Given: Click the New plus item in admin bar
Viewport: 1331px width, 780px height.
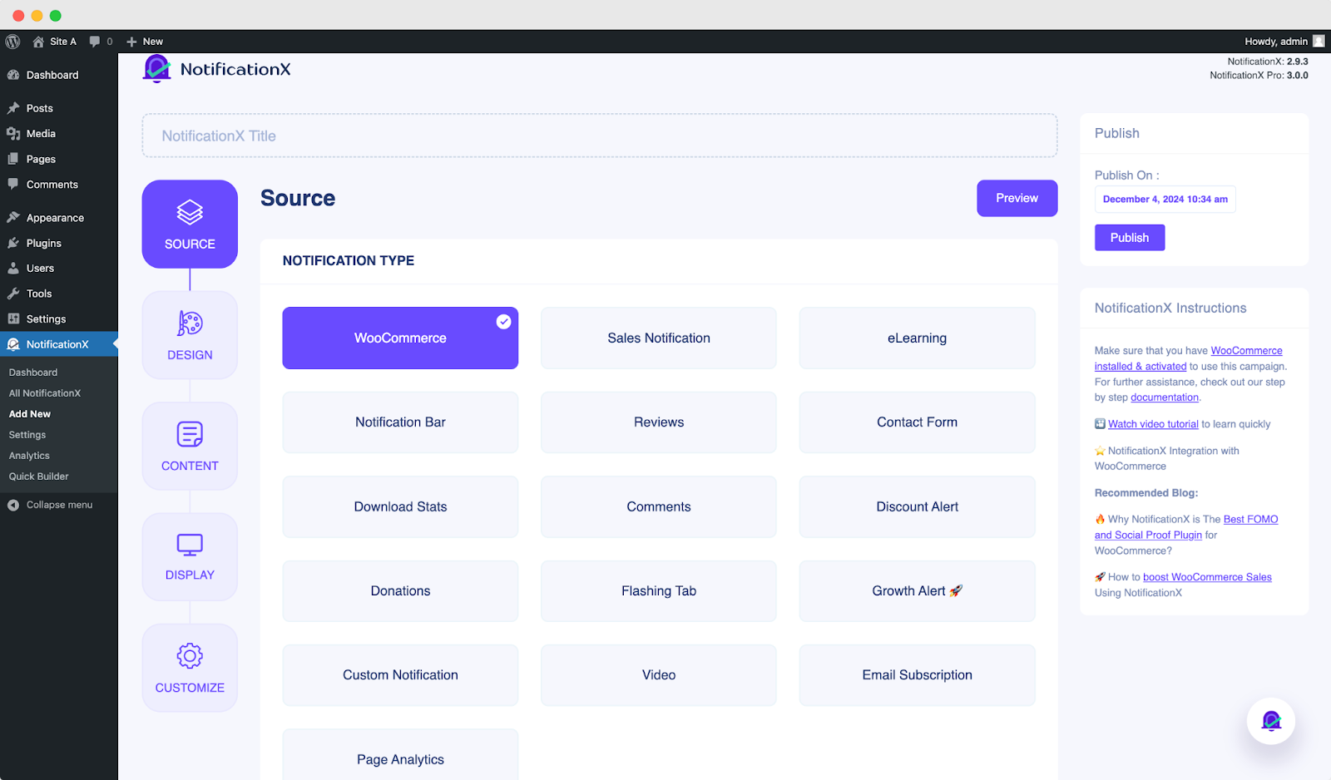Looking at the screenshot, I should click(145, 42).
